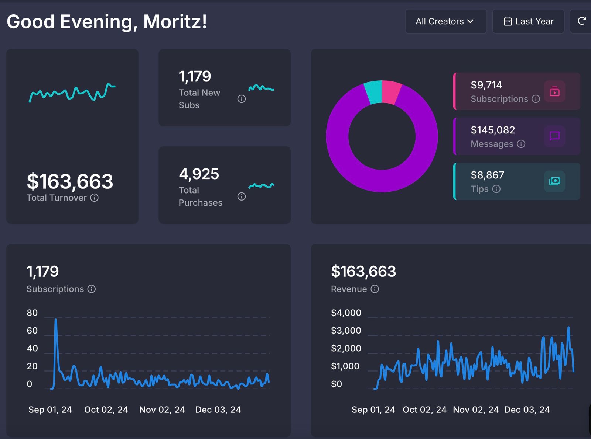The width and height of the screenshot is (591, 439).
Task: Click the info icon beside Tips amount
Action: pos(497,189)
